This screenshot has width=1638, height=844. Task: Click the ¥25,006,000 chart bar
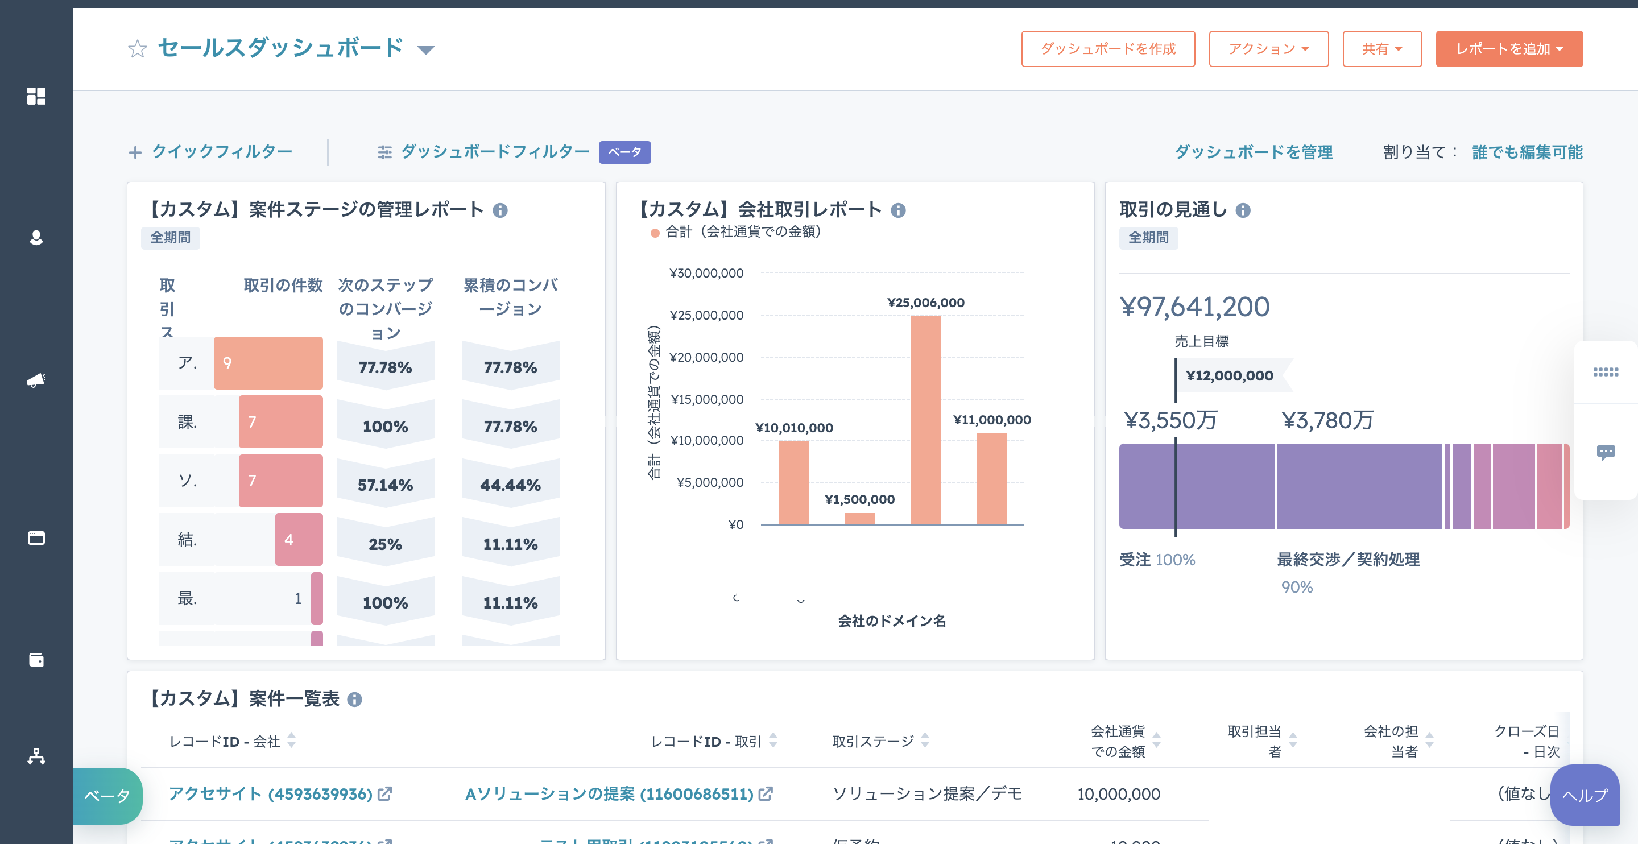click(925, 420)
